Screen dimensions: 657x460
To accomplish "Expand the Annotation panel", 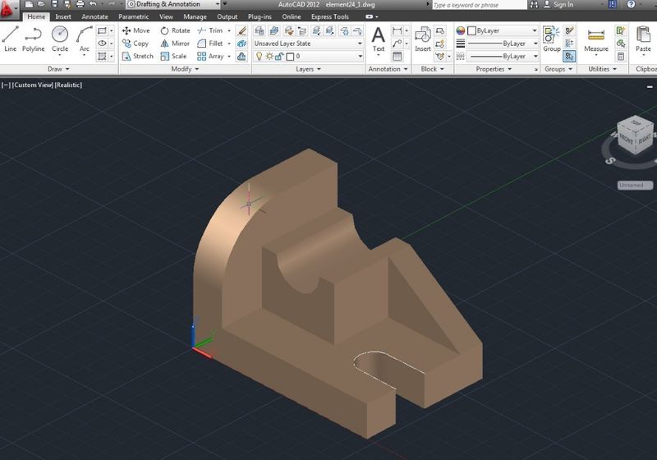I will (388, 69).
